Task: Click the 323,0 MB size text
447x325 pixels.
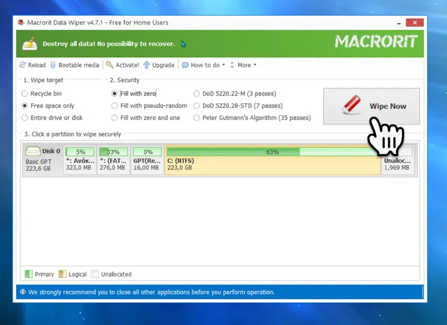Action: (78, 168)
